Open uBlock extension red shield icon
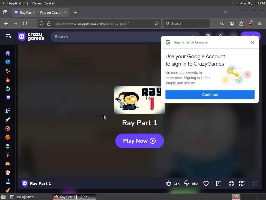The width and height of the screenshot is (266, 200). pyautogui.click(x=250, y=23)
